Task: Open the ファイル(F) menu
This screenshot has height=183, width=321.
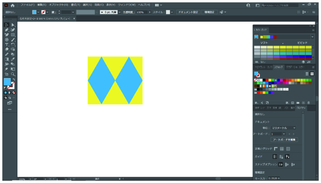Action: [28, 5]
